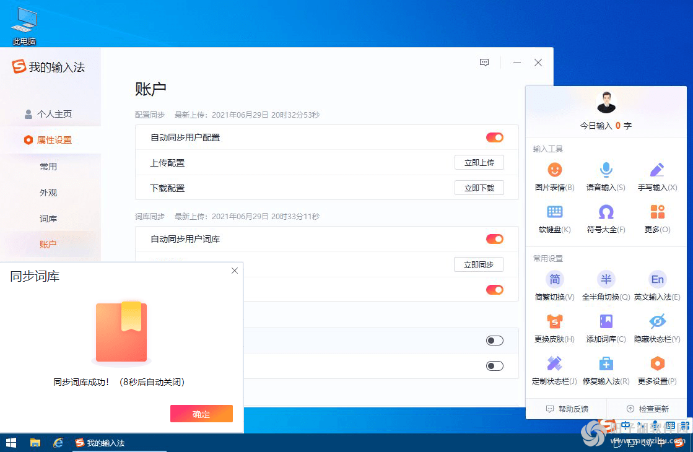This screenshot has width=693, height=452.
Task: Enable the first gray toggle near bottom
Action: pyautogui.click(x=494, y=340)
